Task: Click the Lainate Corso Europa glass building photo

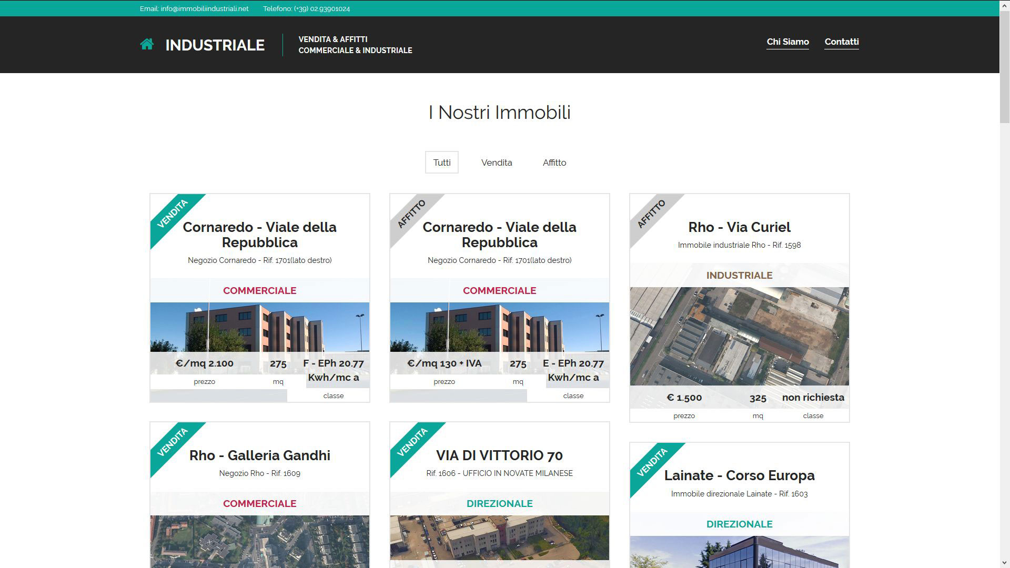Action: [739, 552]
